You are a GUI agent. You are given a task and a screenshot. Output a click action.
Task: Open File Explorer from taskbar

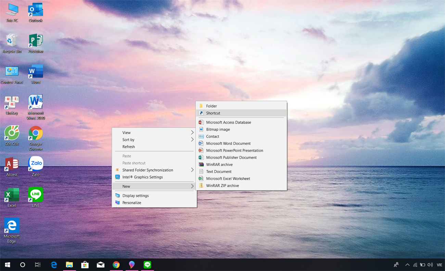[69, 265]
